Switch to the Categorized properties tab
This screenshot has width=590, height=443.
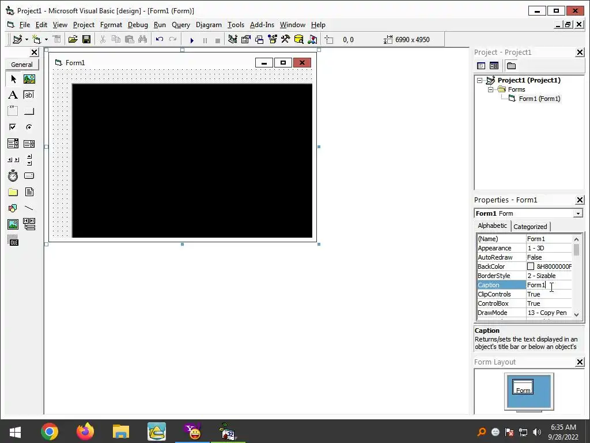530,226
